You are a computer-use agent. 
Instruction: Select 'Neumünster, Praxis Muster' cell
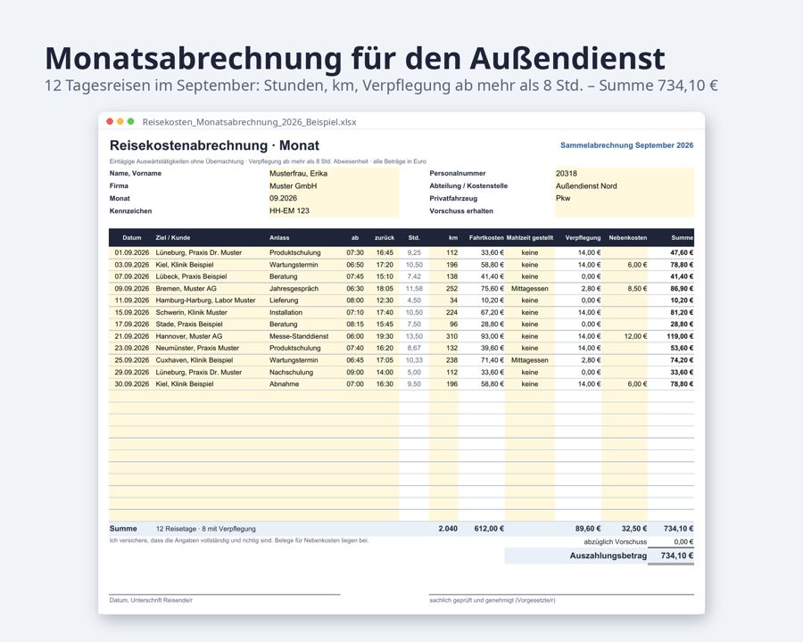pos(197,348)
